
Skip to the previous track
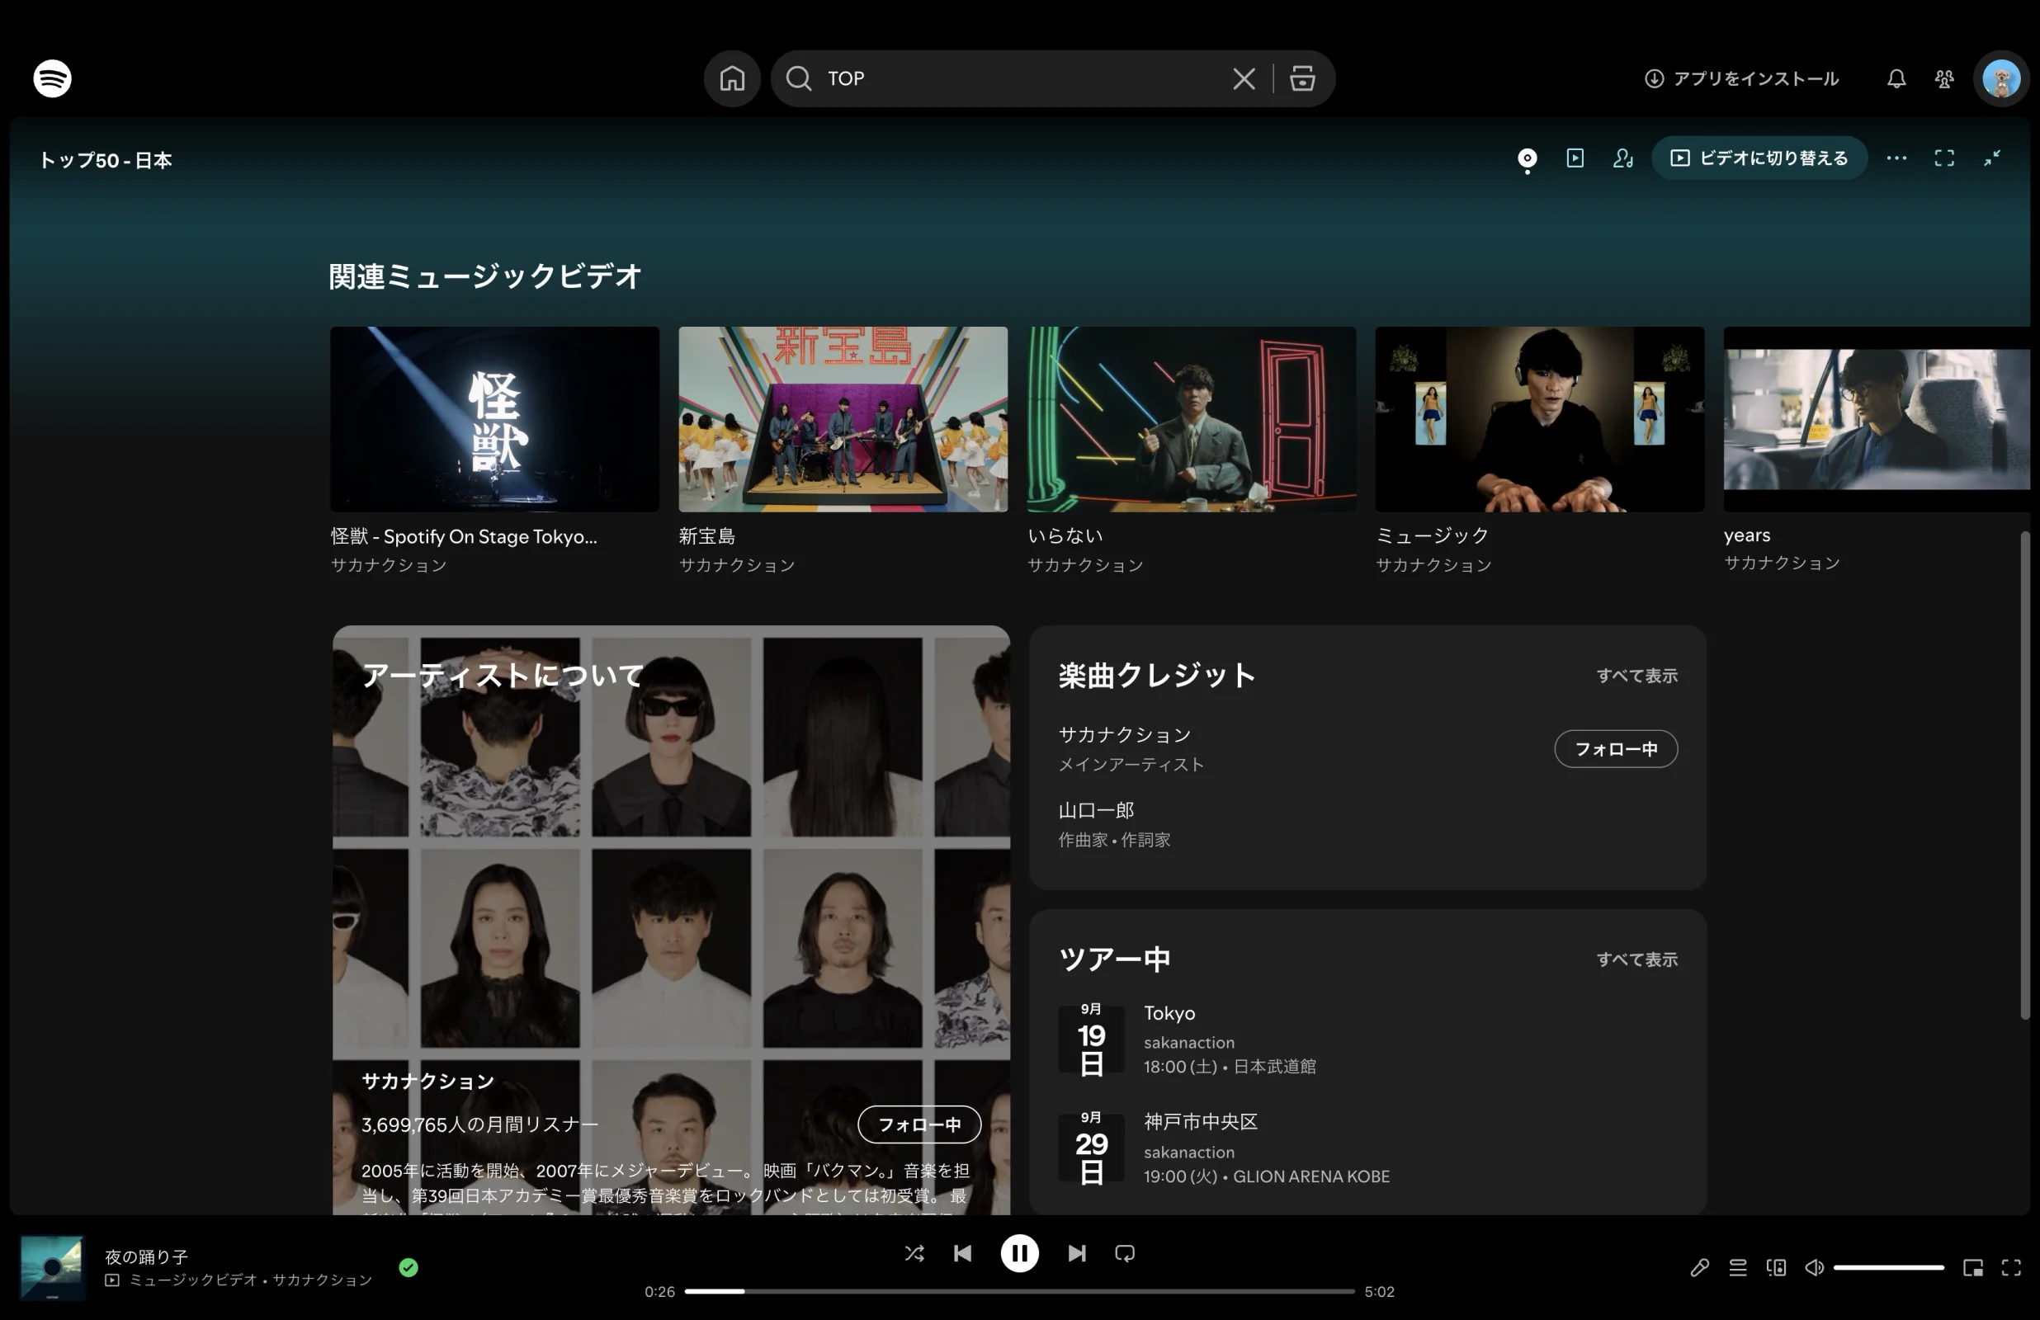[x=961, y=1253]
